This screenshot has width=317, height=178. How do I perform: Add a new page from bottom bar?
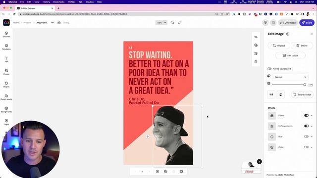(x=158, y=172)
